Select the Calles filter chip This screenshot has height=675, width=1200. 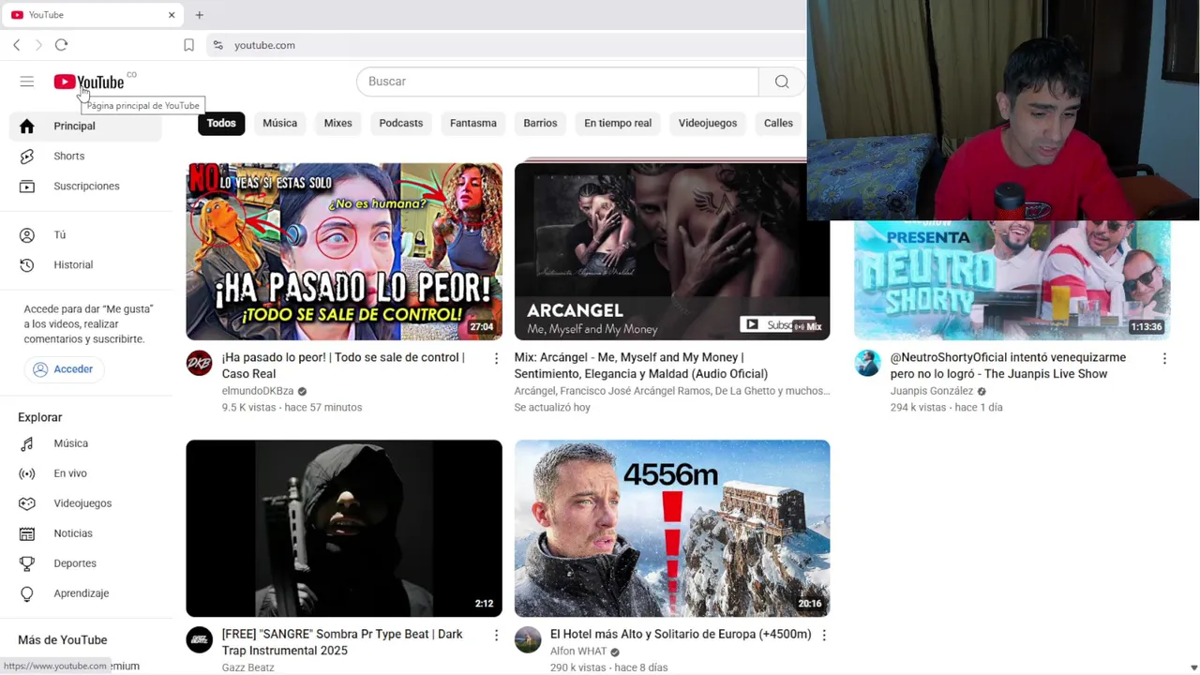click(778, 123)
